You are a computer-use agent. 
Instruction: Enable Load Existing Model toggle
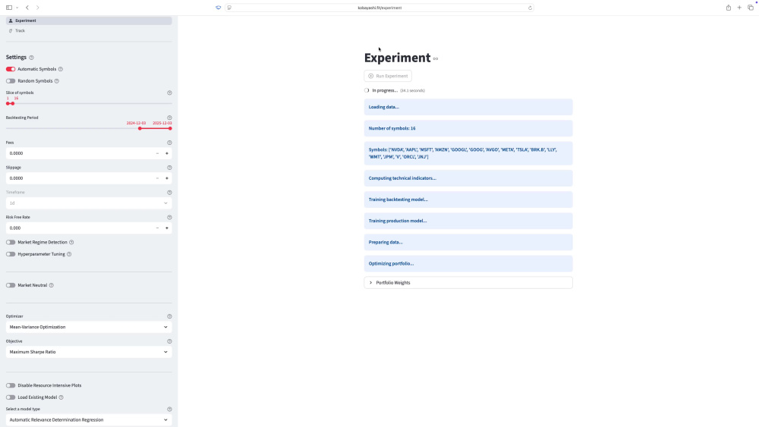point(11,397)
